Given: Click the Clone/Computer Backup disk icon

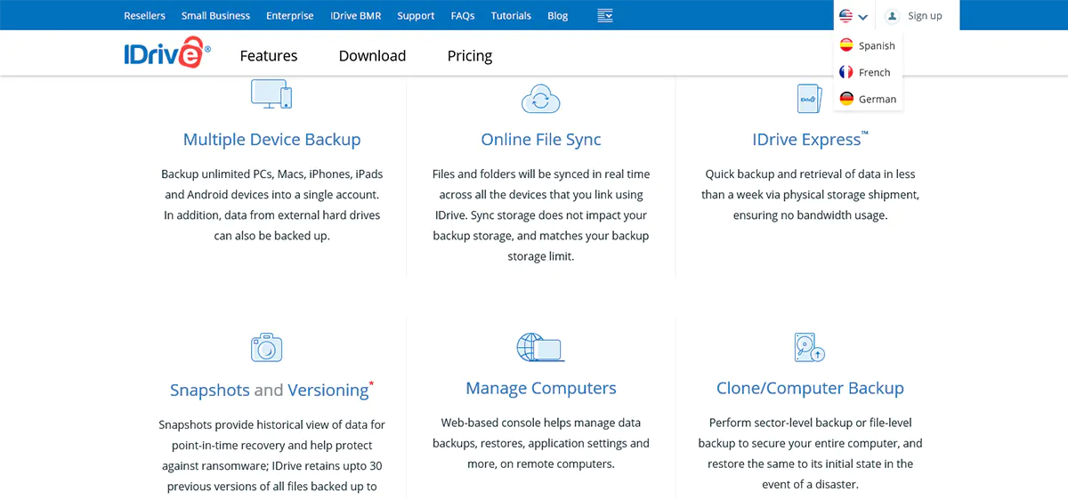Looking at the screenshot, I should [809, 347].
